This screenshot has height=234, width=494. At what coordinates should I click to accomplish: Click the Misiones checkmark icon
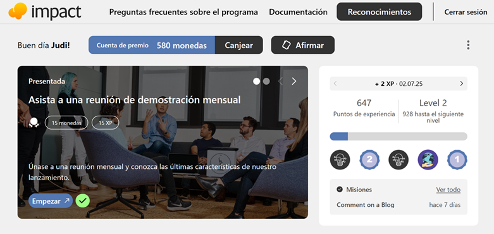click(339, 190)
